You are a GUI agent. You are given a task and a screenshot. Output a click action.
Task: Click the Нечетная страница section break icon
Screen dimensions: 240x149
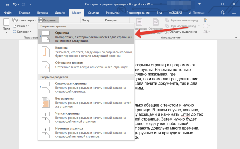tap(45, 132)
